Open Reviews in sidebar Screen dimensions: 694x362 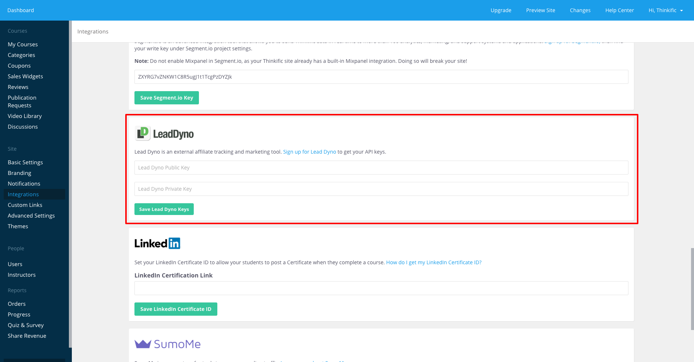point(18,87)
